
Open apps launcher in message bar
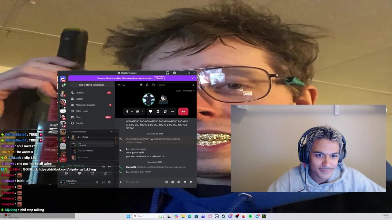coord(191,182)
